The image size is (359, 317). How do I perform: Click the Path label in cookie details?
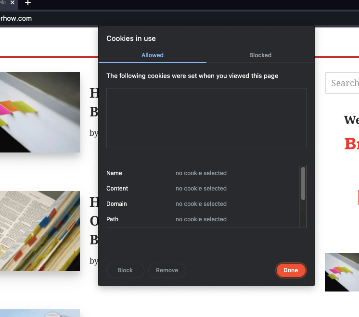click(112, 219)
